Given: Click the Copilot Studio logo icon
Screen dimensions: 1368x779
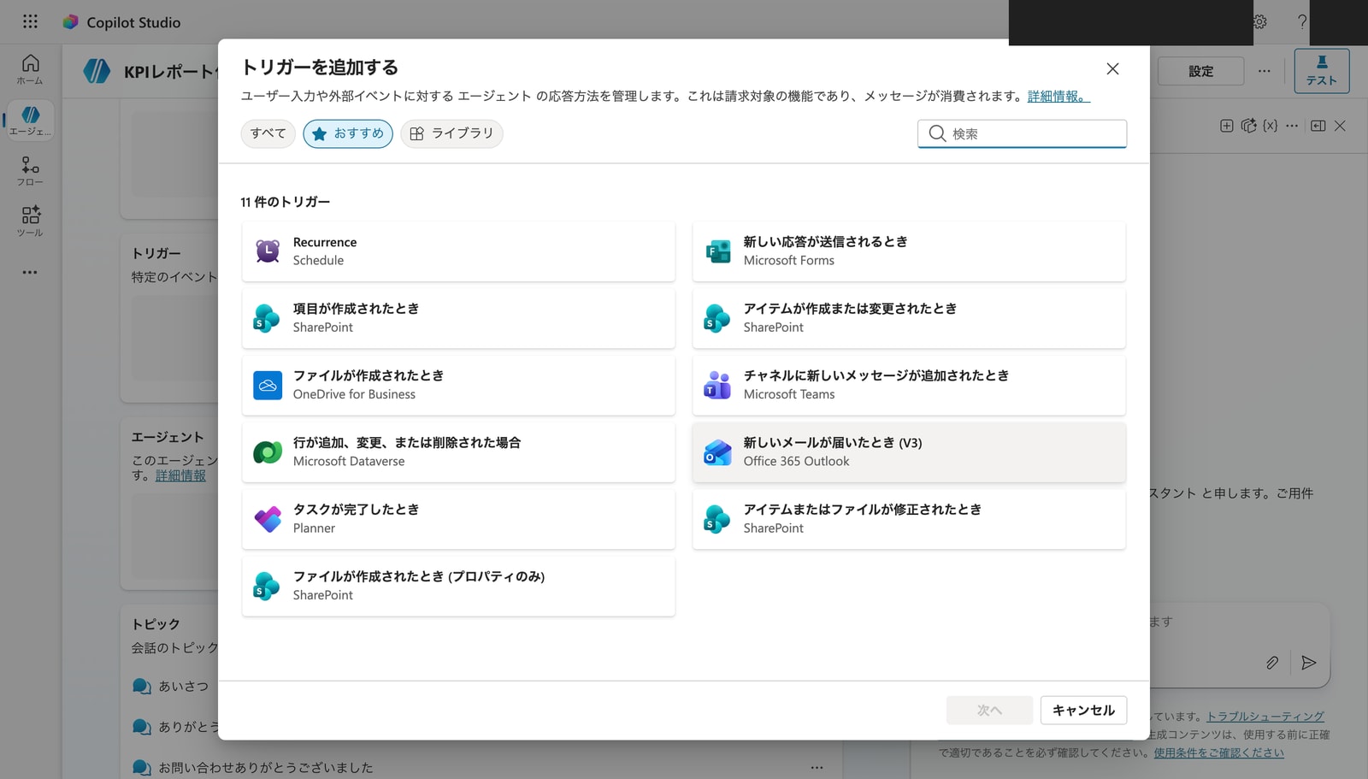Looking at the screenshot, I should click(x=70, y=22).
